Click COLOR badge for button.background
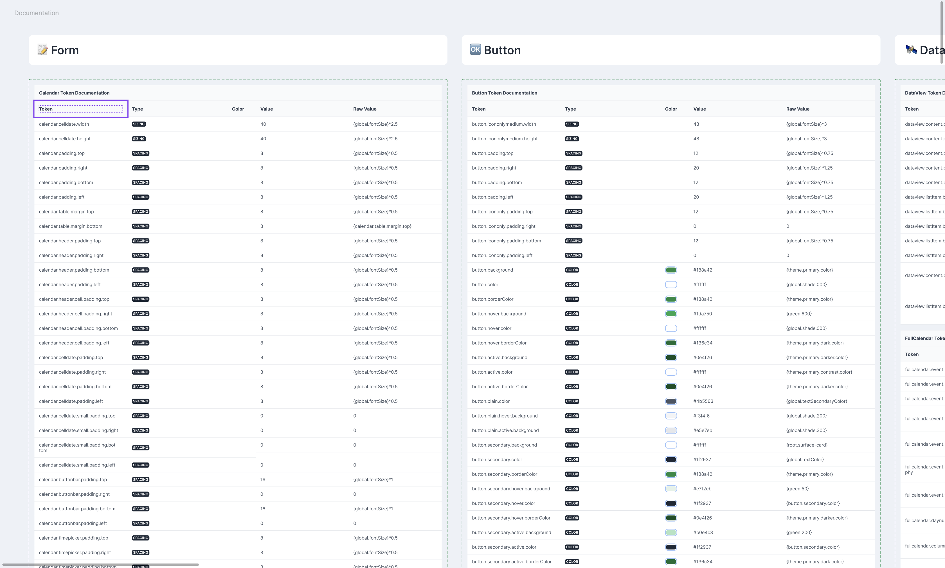Screen dimensions: 945x568 coord(572,270)
